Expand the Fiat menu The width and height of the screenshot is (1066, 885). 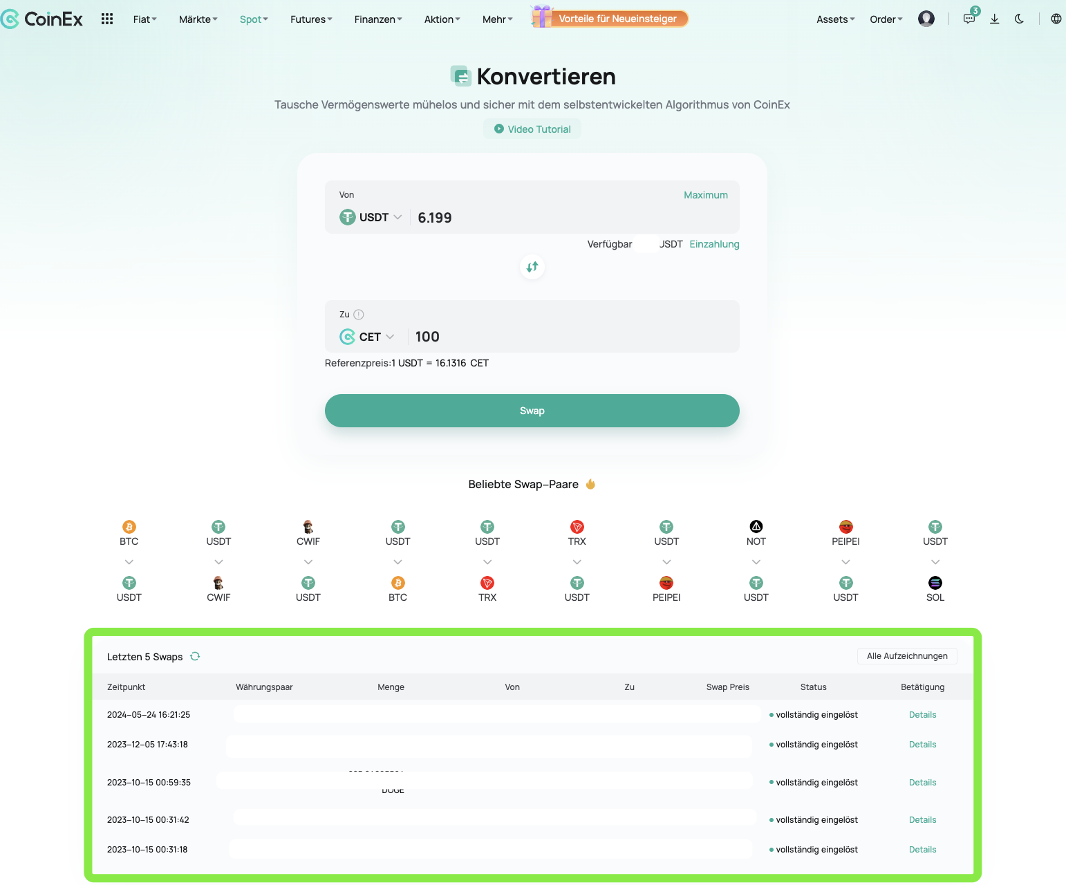tap(145, 19)
